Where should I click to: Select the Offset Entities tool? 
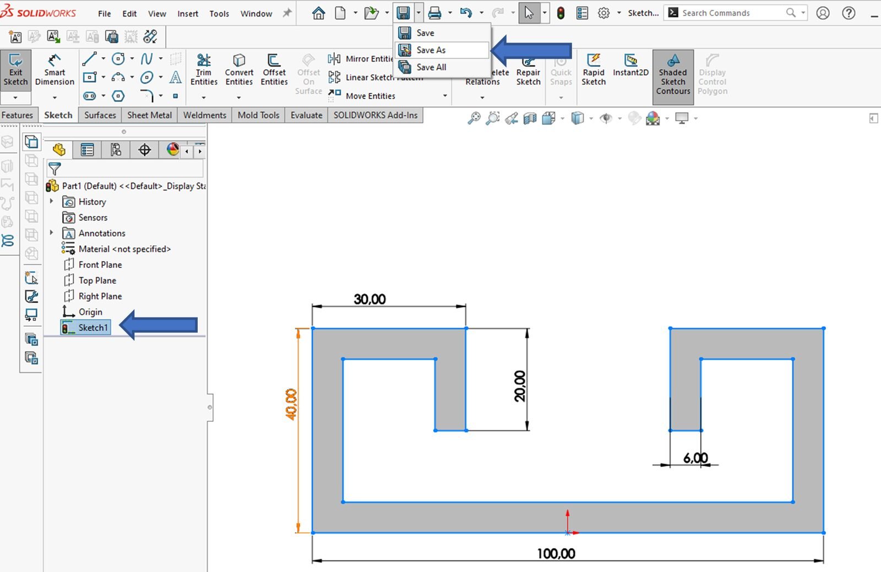[274, 70]
